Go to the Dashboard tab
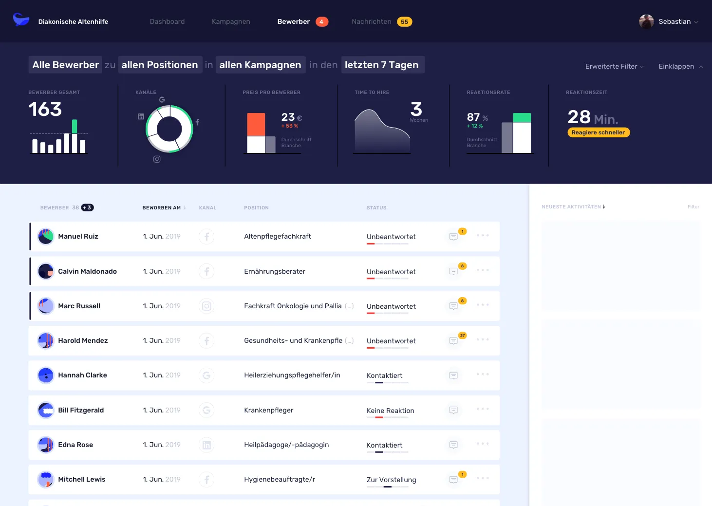Screen dimensions: 712x506 (167, 21)
